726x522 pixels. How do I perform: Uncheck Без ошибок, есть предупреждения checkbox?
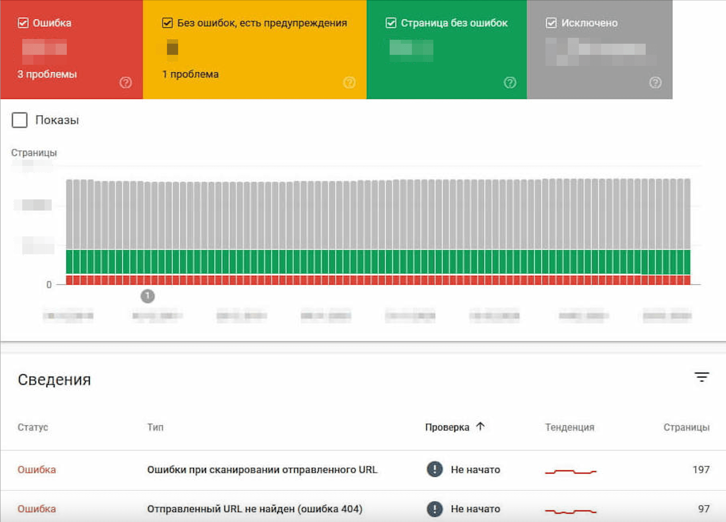click(167, 23)
